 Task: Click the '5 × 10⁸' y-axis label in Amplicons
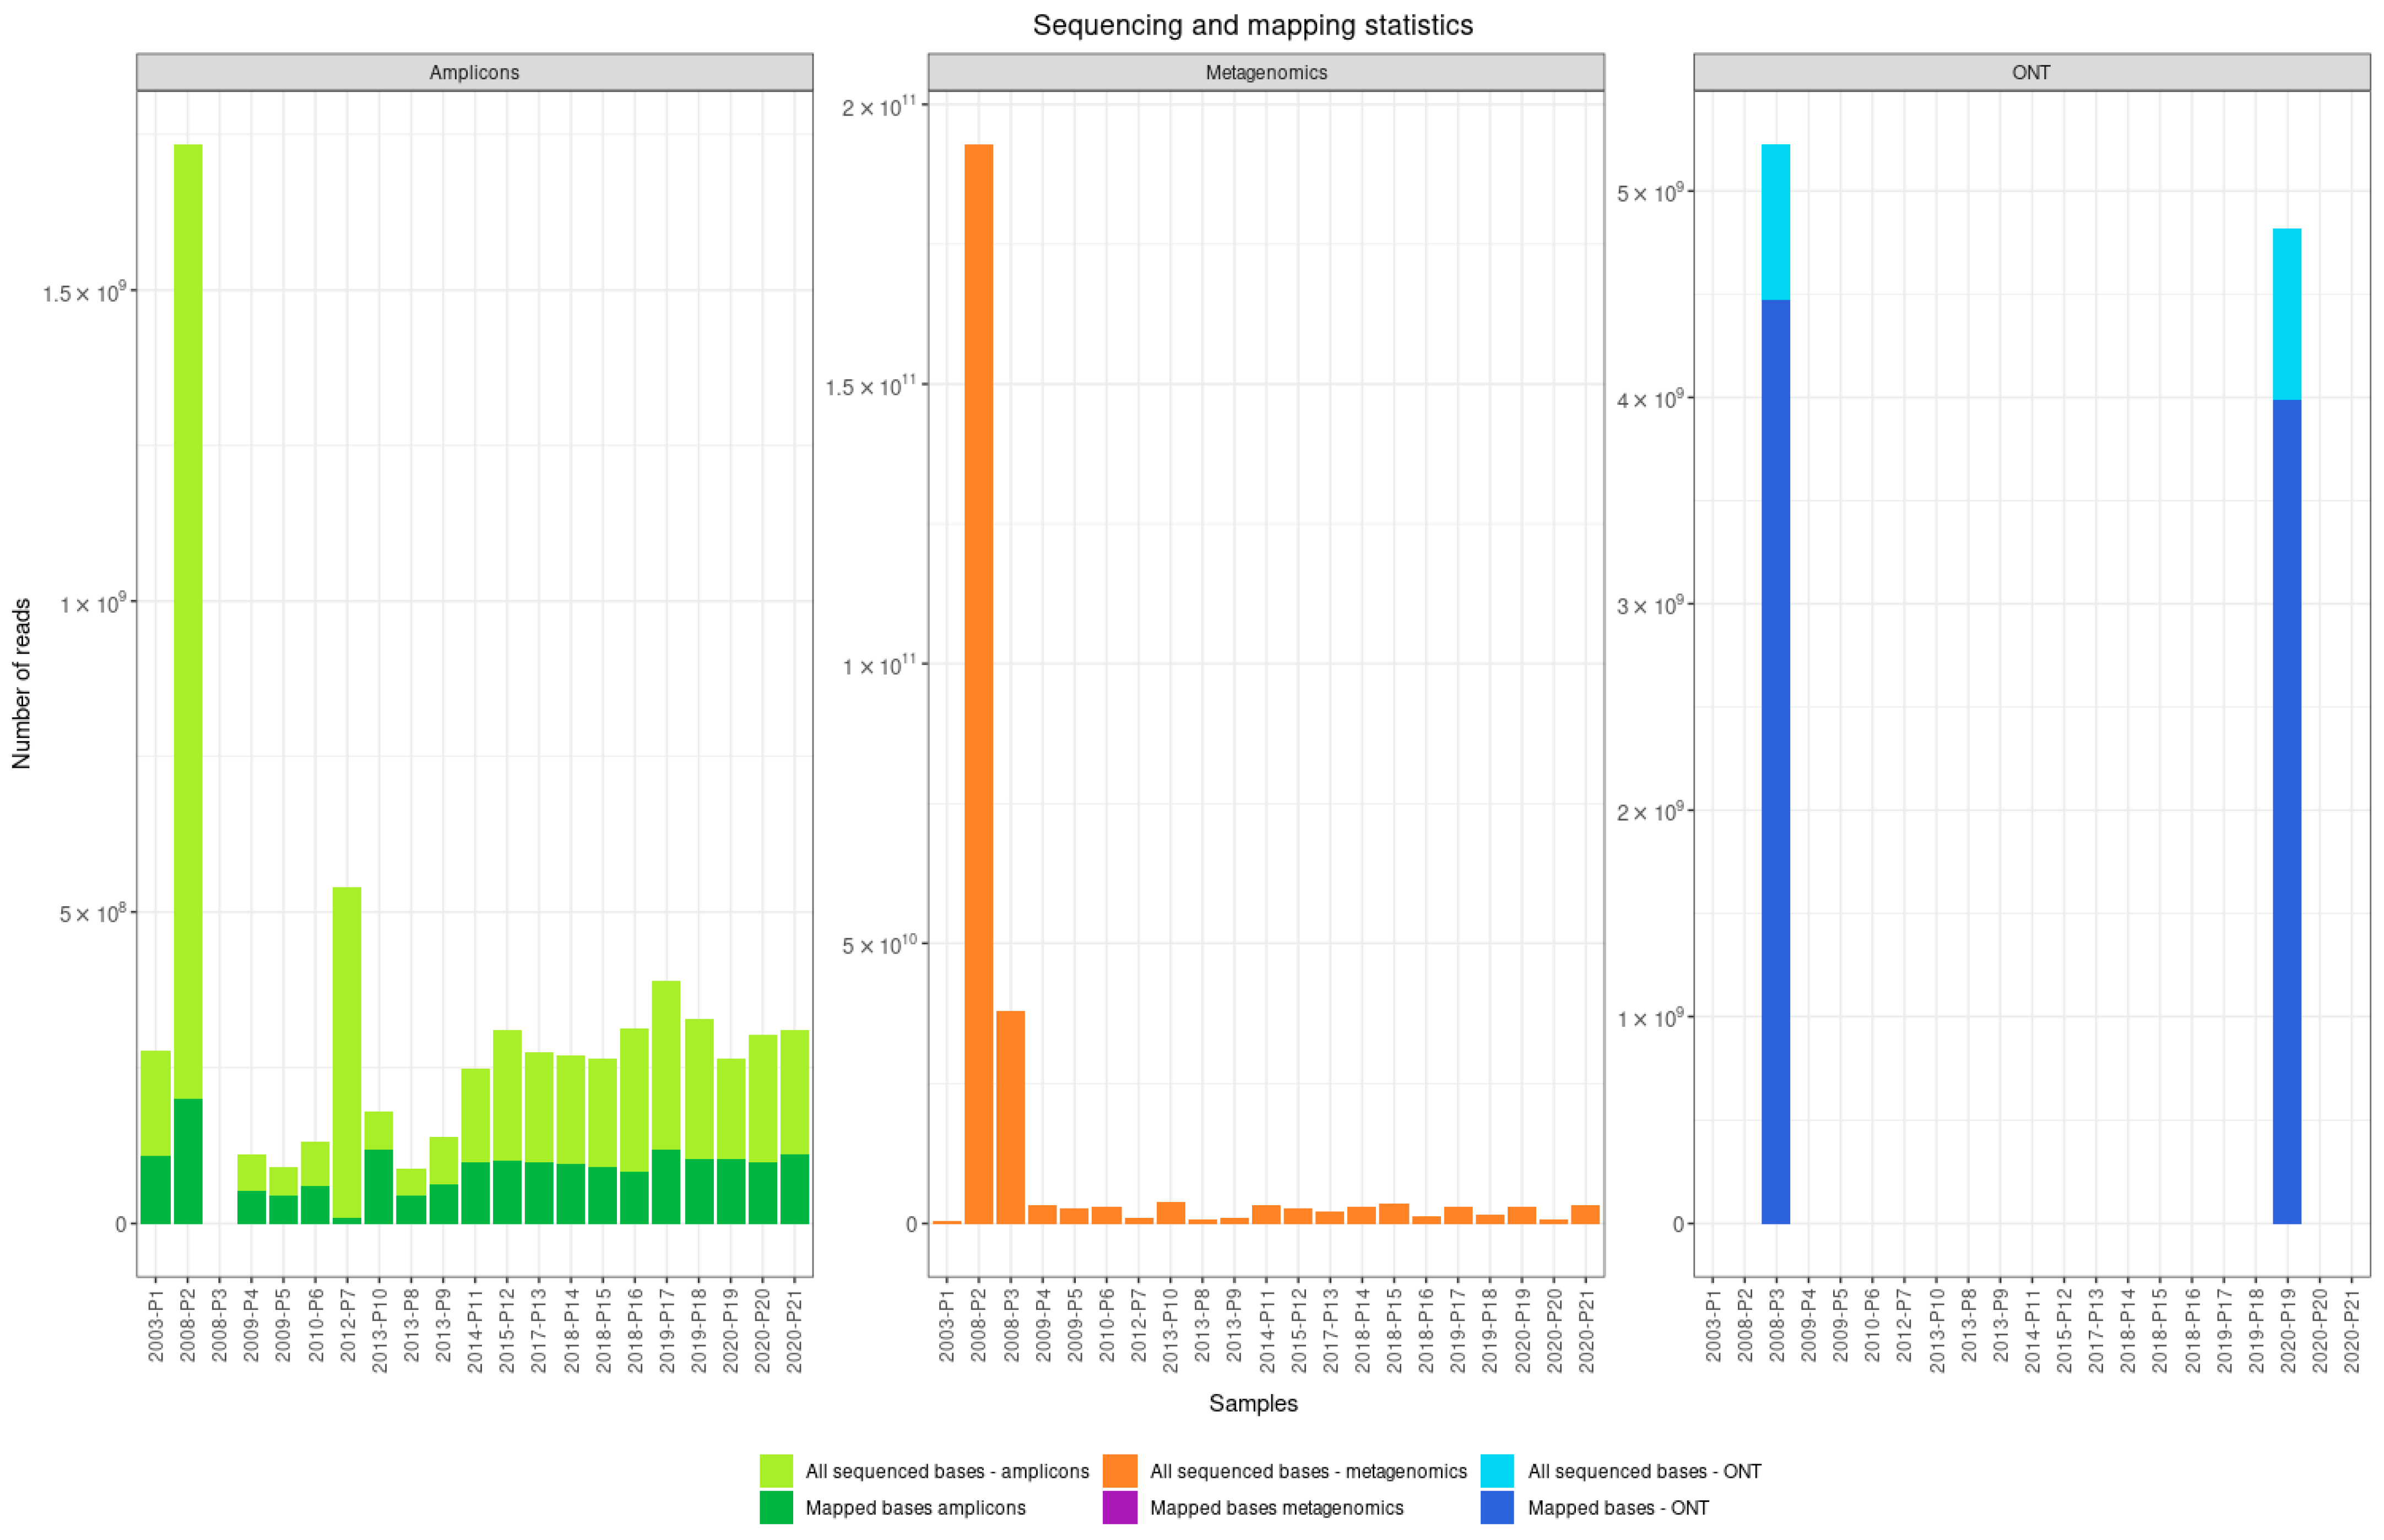coord(94,913)
